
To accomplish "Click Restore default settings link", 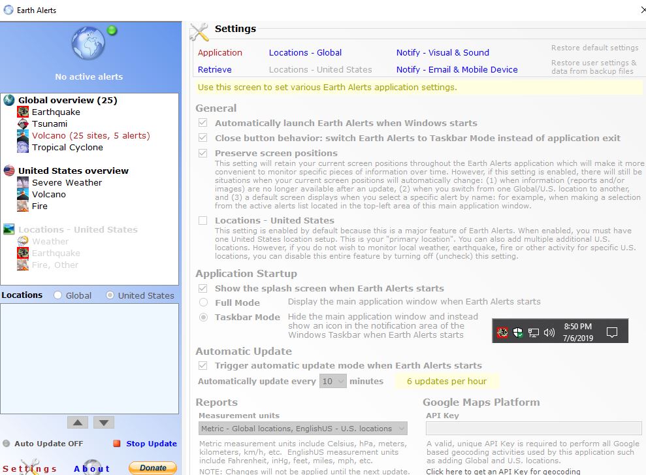I will tap(595, 48).
